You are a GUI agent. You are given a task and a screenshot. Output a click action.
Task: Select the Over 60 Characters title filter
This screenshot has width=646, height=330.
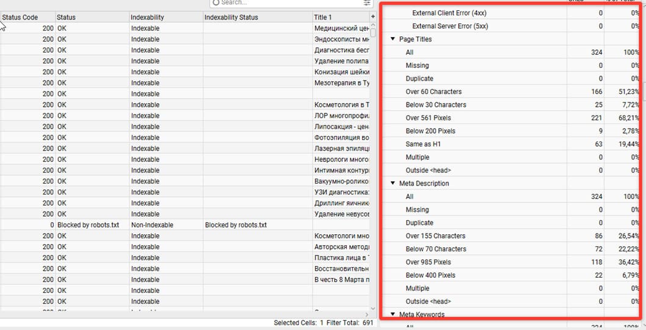434,91
